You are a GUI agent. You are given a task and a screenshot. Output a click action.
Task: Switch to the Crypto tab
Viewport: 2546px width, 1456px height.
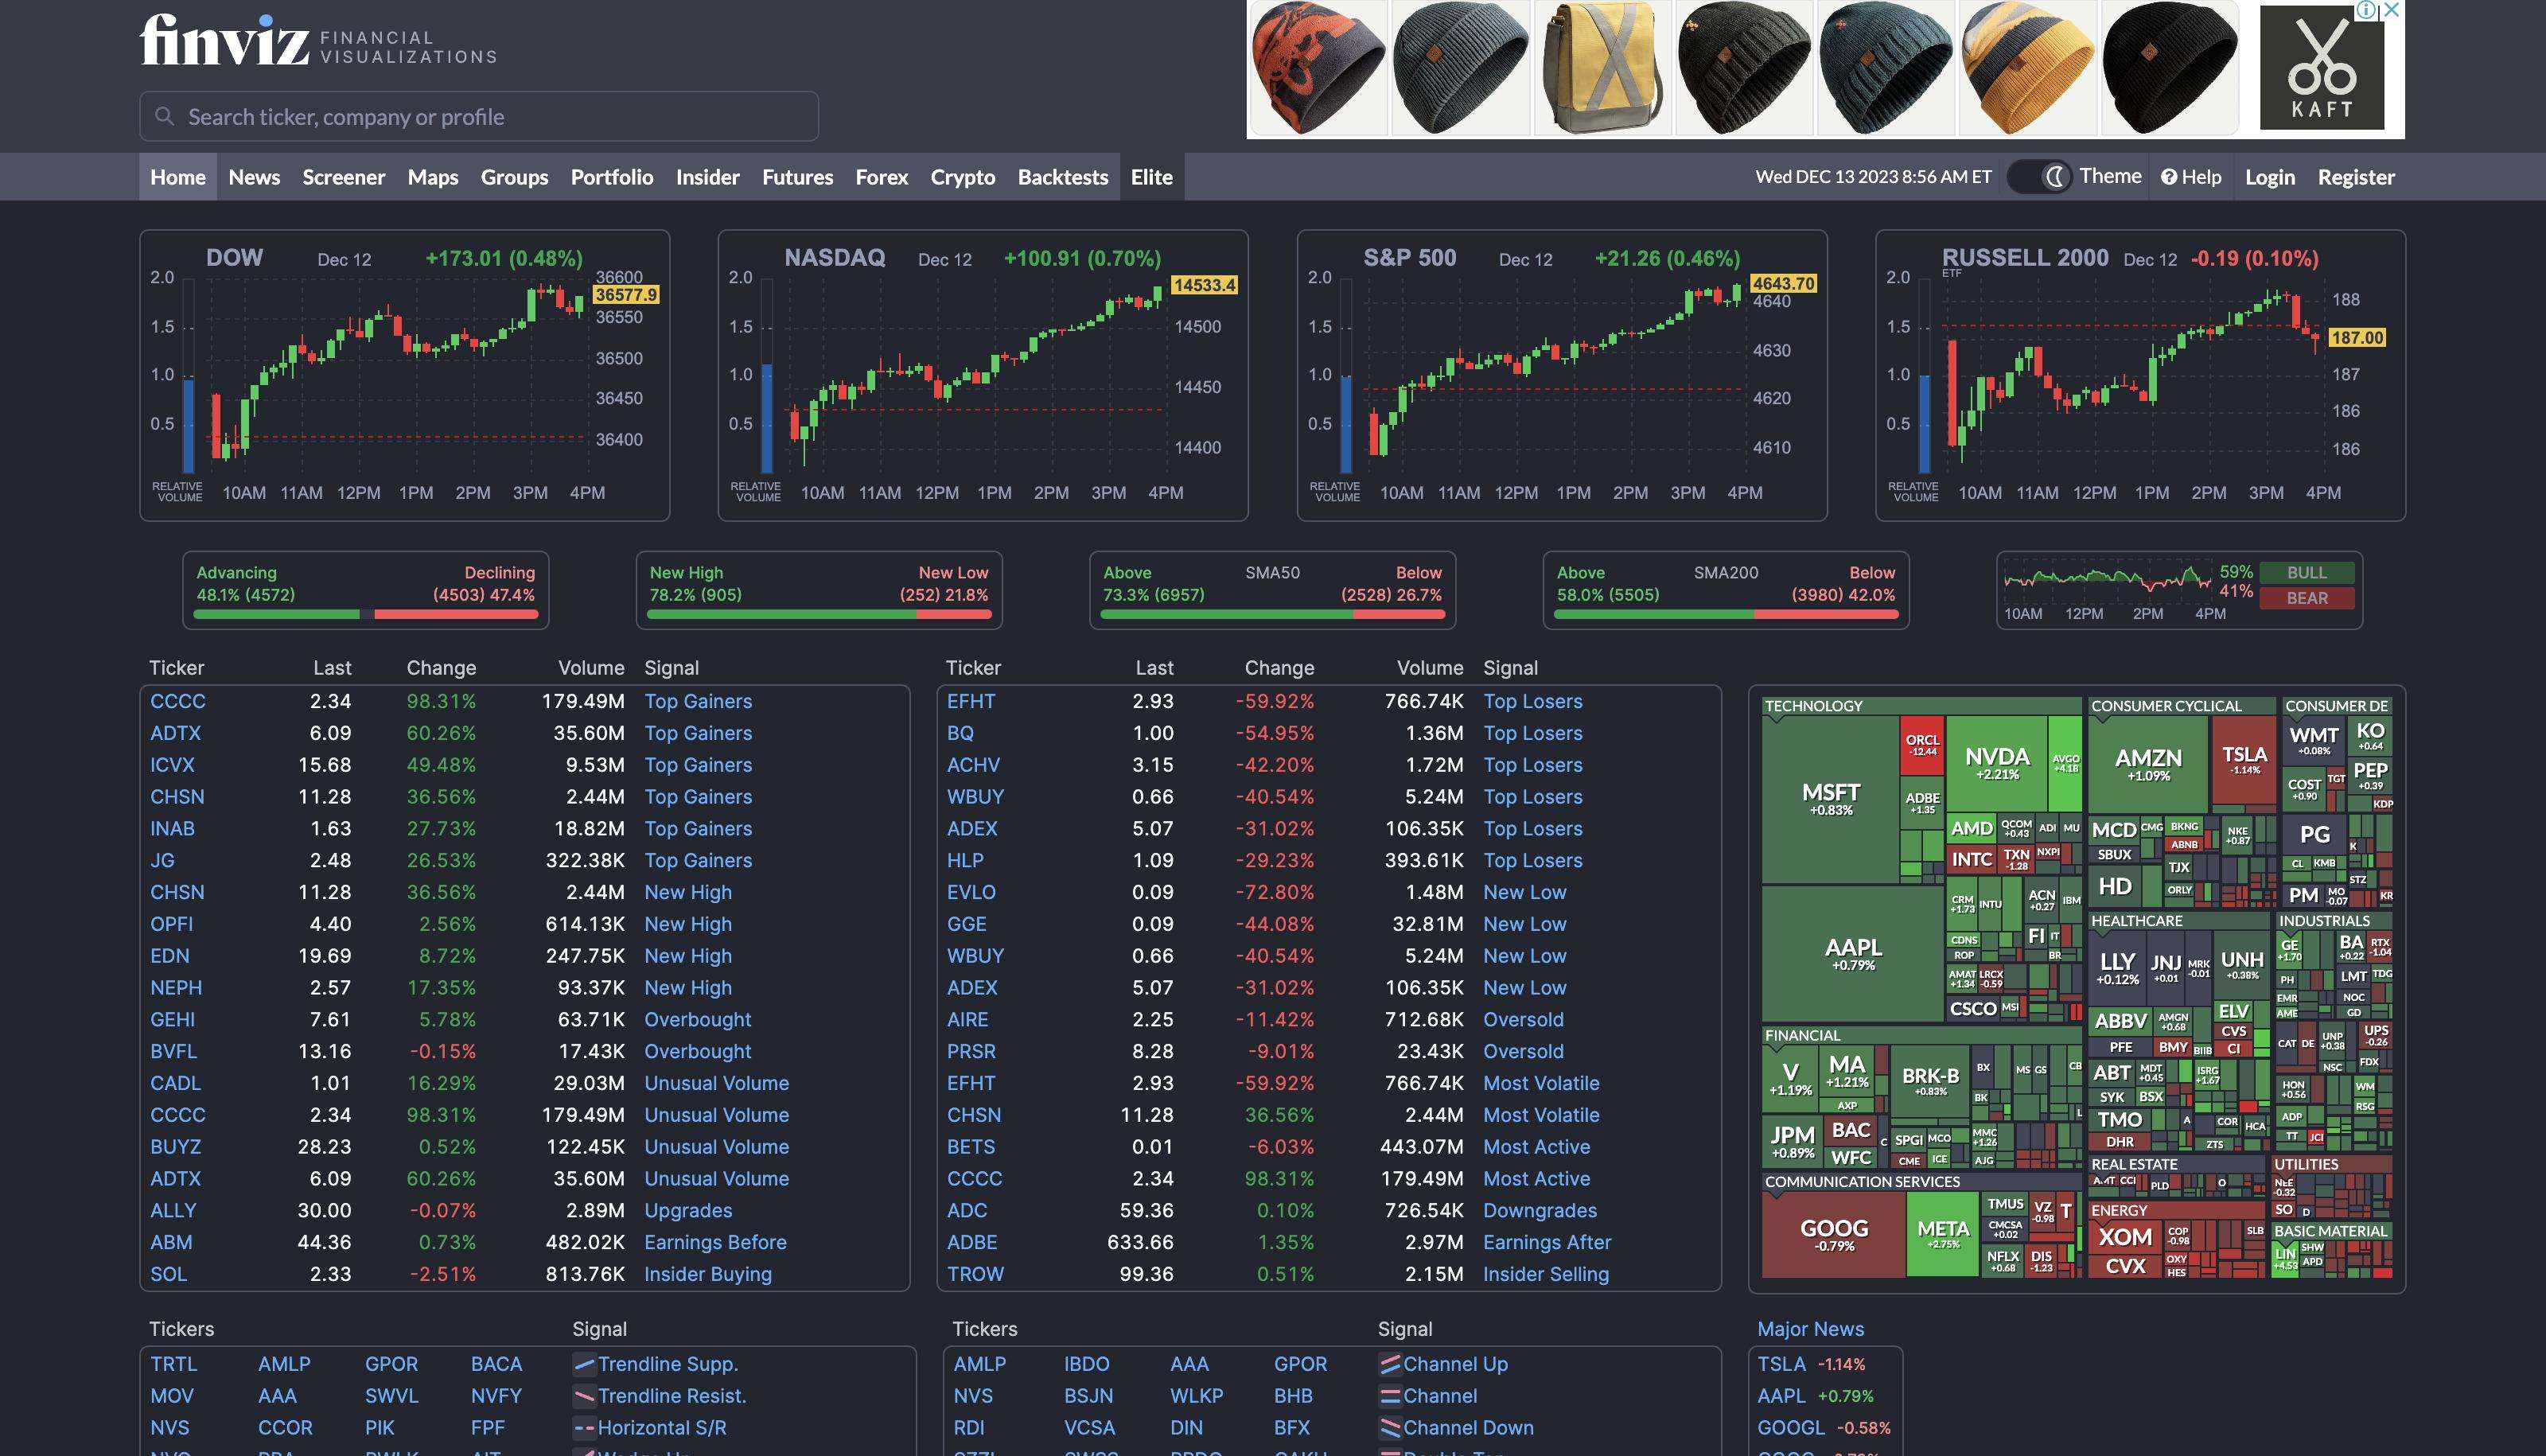pos(962,177)
